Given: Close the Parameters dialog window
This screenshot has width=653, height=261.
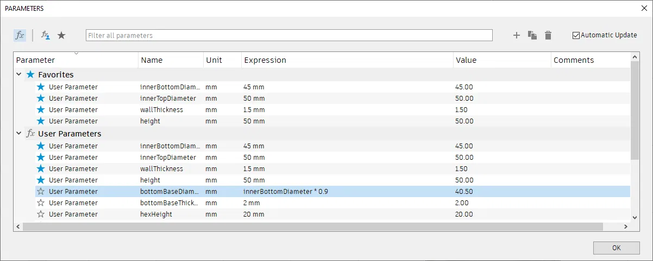Looking at the screenshot, I should 644,8.
